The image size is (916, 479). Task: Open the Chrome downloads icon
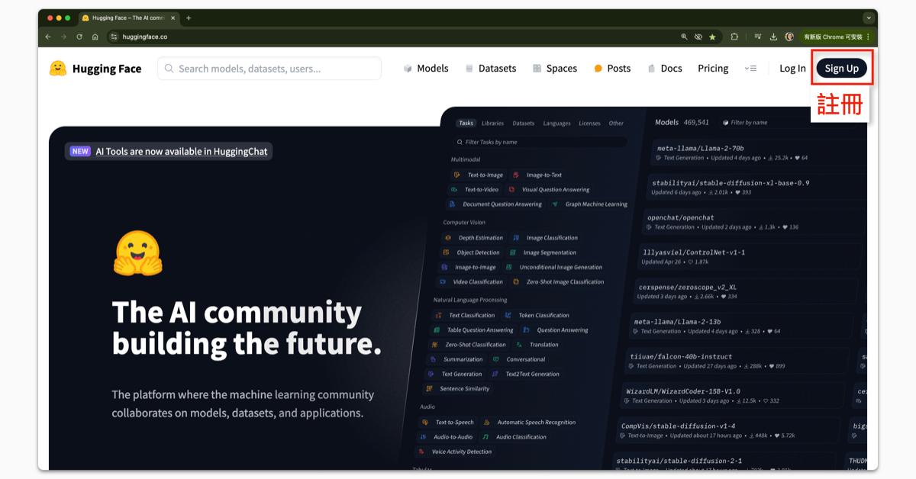tap(773, 37)
